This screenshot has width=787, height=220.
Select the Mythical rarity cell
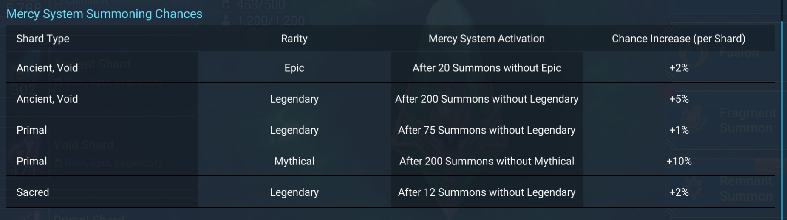[x=294, y=161]
